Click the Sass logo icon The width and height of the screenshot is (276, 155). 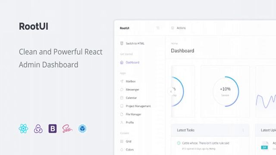67,129
